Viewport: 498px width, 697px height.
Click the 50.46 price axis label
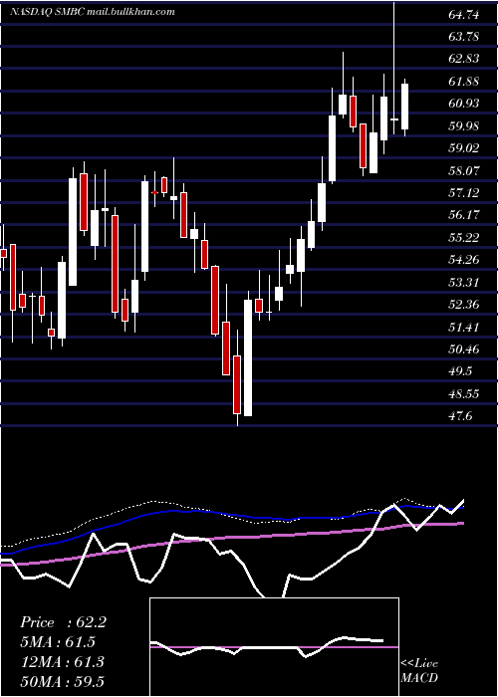tap(464, 349)
